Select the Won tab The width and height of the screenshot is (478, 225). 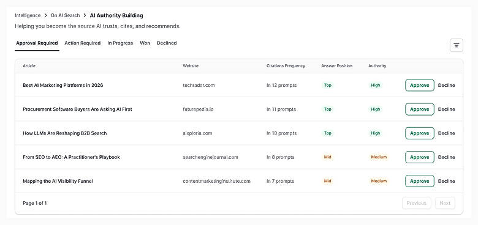[x=145, y=43]
